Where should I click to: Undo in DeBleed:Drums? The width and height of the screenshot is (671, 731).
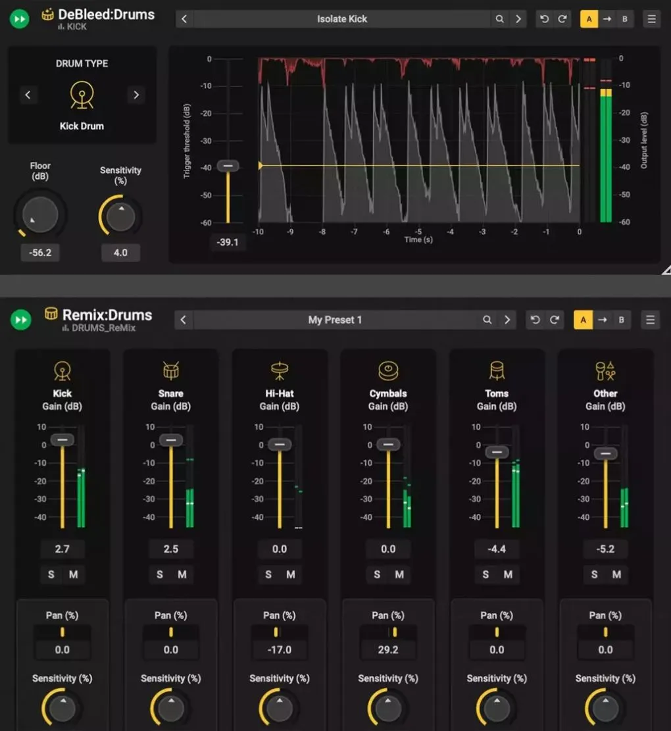(x=544, y=19)
